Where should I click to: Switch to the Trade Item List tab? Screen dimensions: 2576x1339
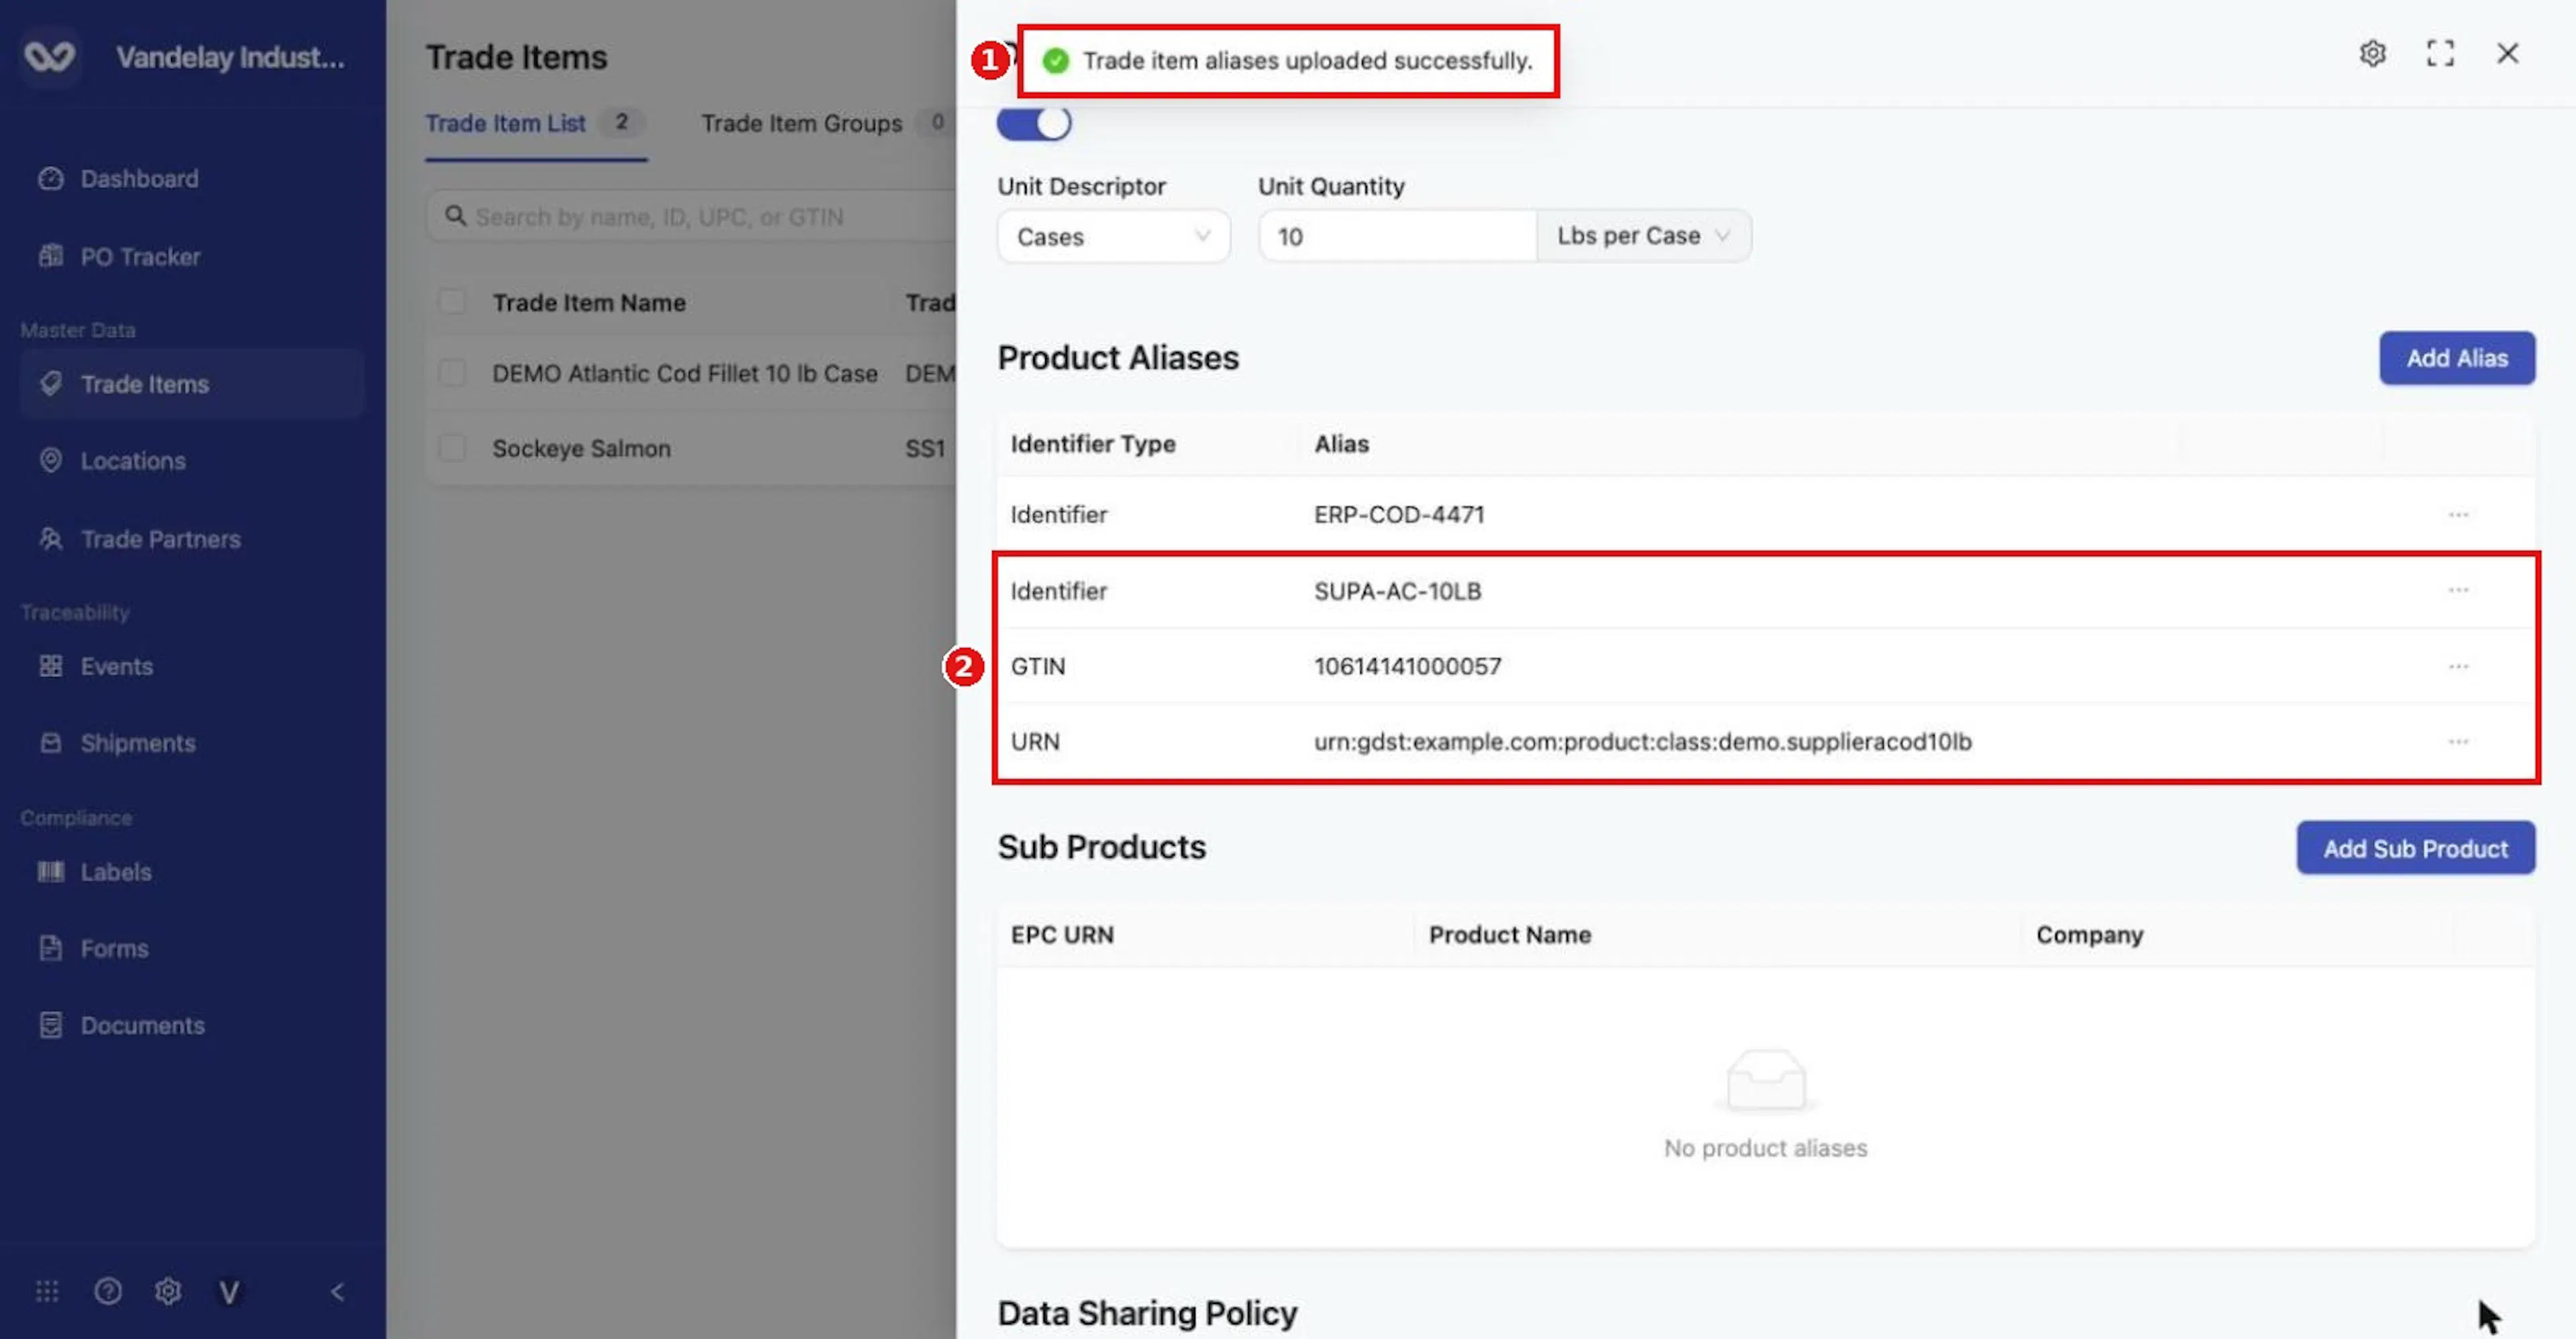[x=536, y=124]
